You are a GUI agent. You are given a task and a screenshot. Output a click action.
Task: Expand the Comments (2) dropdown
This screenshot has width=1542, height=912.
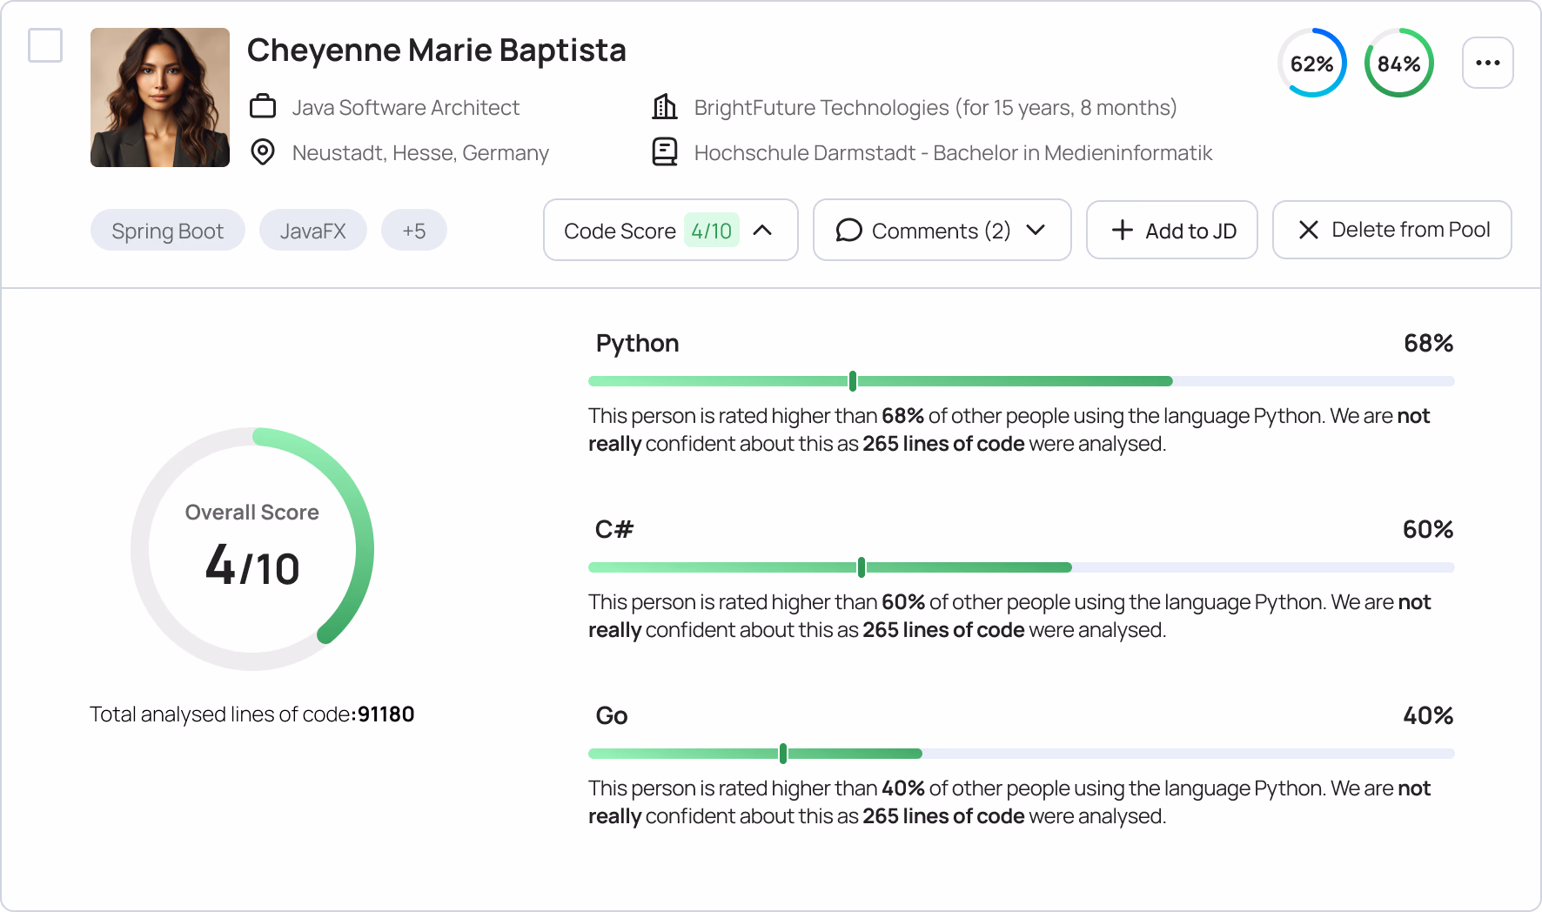[1036, 231]
